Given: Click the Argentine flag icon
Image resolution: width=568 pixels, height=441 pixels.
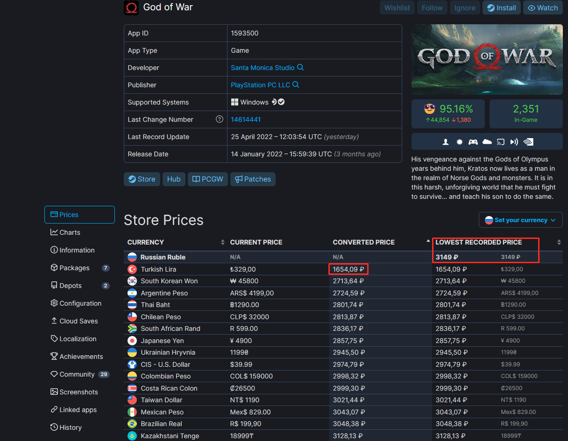Looking at the screenshot, I should click(x=132, y=293).
